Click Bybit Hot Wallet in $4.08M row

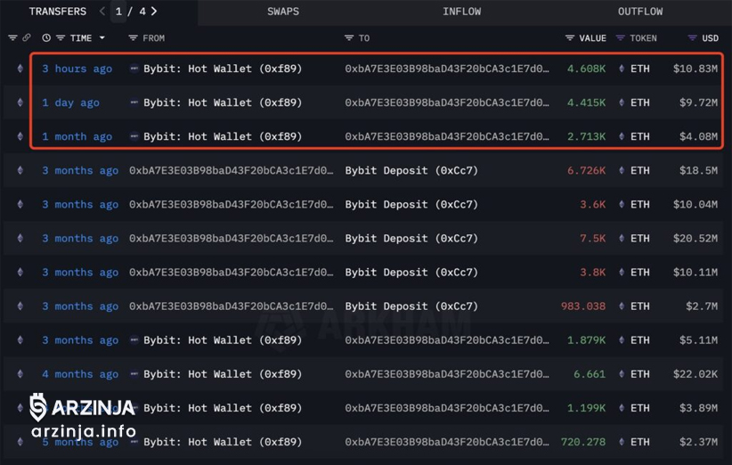(223, 137)
